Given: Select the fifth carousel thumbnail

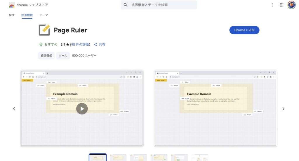Looking at the screenshot, I should pos(179,158).
